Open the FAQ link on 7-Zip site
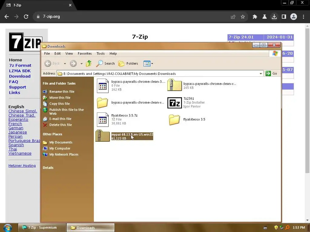This screenshot has height=232, width=310. pyautogui.click(x=13, y=82)
